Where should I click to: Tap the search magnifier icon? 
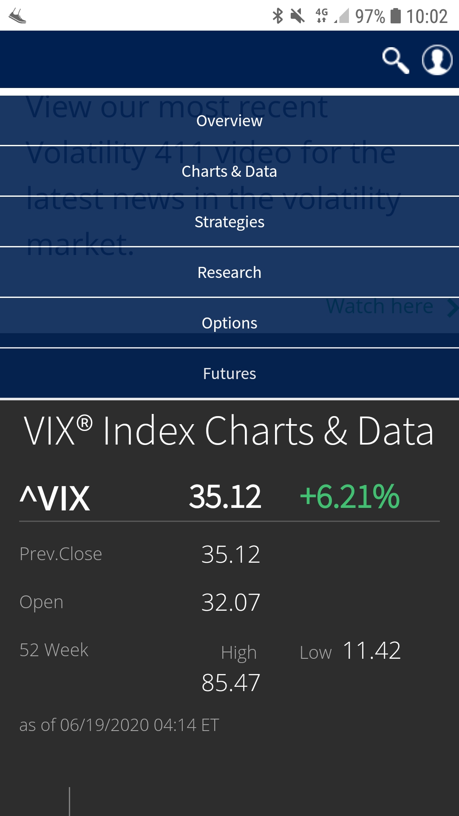[396, 60]
